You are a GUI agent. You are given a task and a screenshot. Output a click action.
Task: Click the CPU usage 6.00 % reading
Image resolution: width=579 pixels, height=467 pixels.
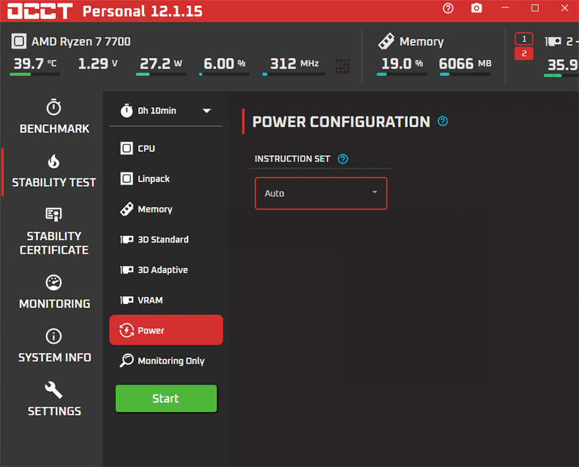point(224,64)
